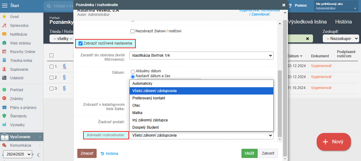
Task: Click the paragraph icon in first table row
Action: tap(64, 66)
